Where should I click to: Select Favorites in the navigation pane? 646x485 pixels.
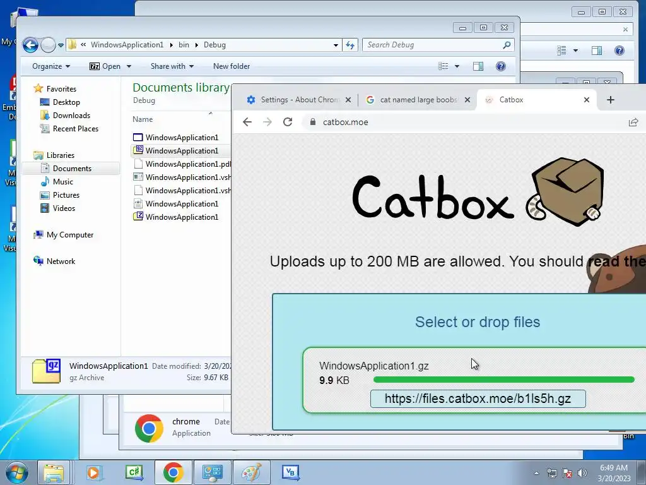pyautogui.click(x=61, y=88)
